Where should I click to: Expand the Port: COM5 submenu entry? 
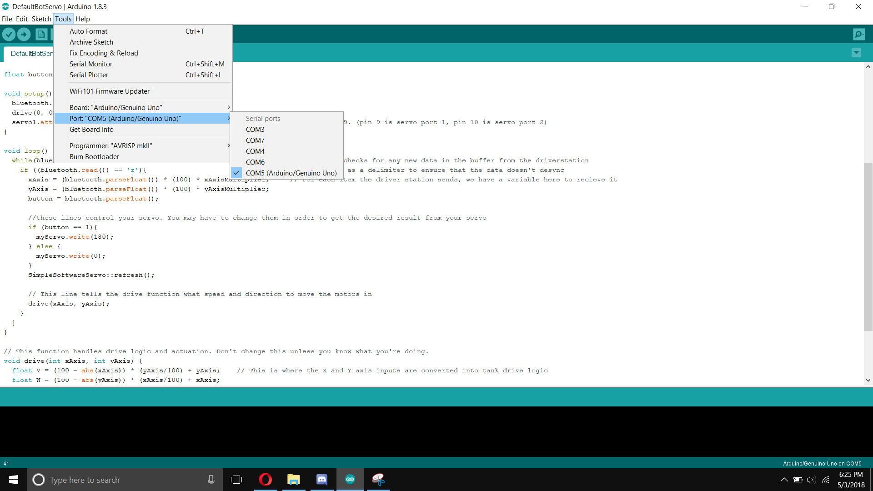[x=143, y=119]
